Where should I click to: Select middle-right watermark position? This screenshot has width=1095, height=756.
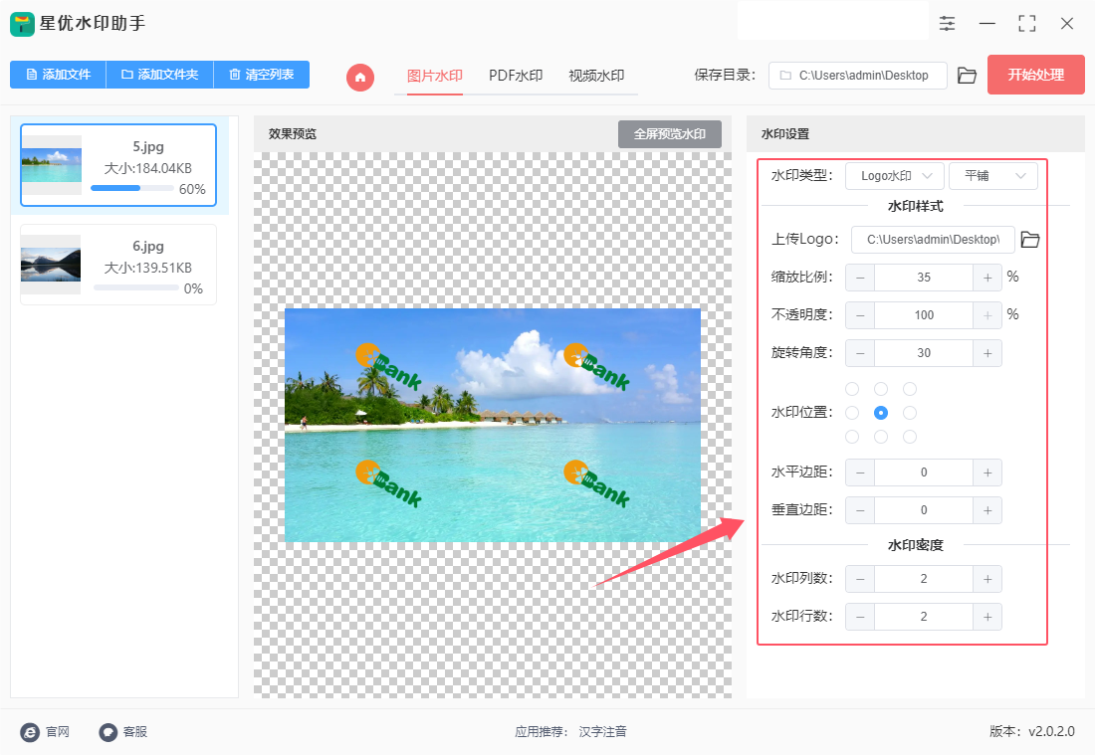(x=909, y=413)
